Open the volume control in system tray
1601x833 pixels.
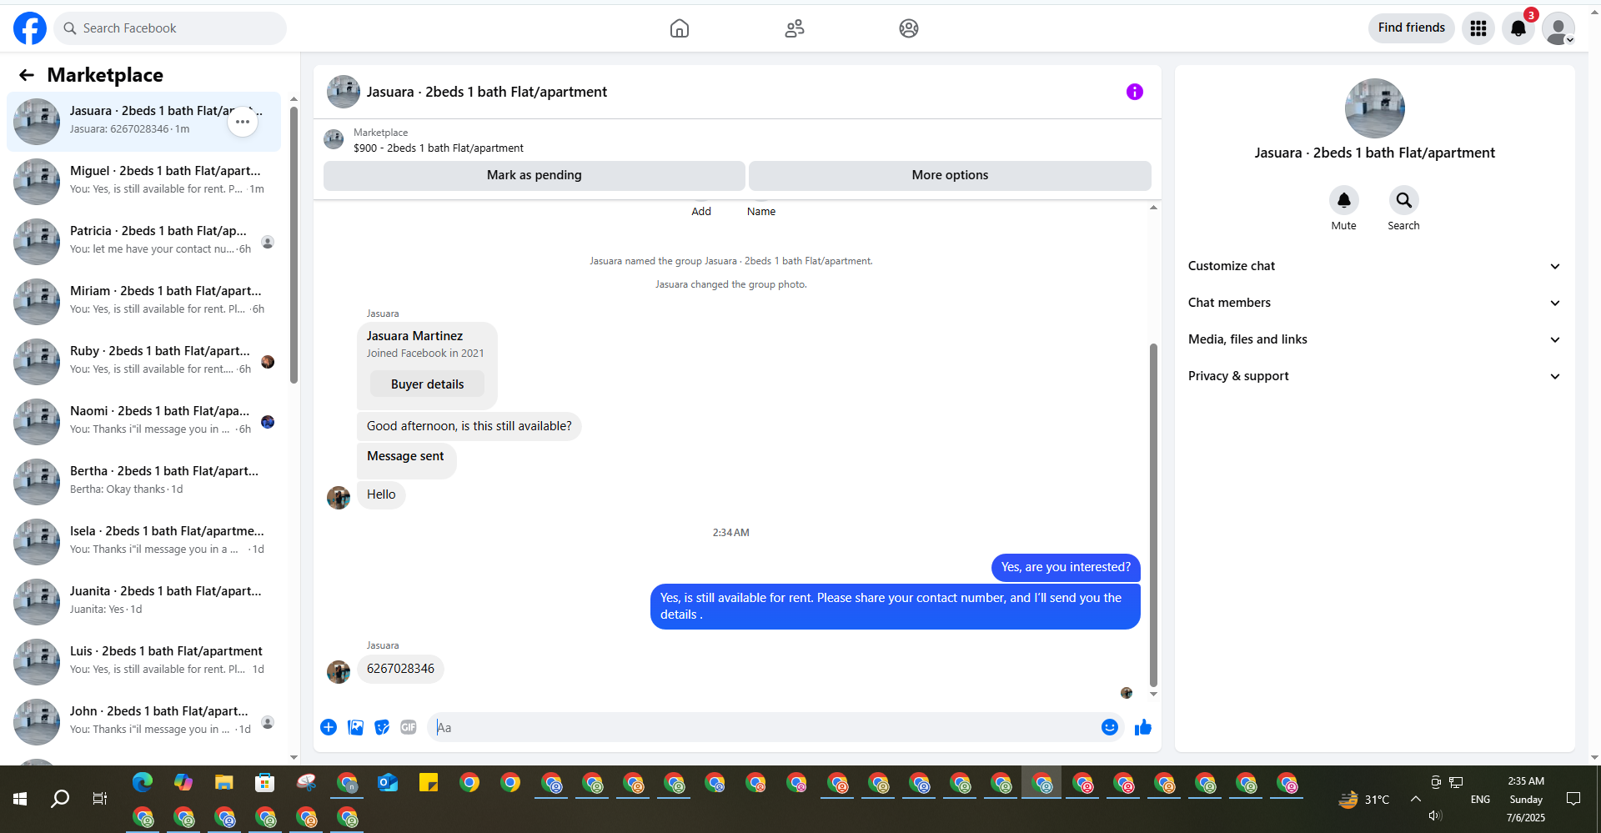click(1435, 815)
